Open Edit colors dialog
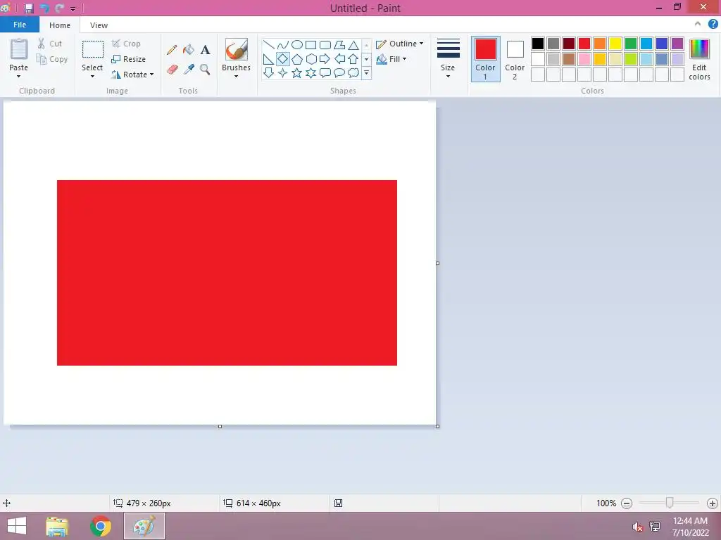 699,59
